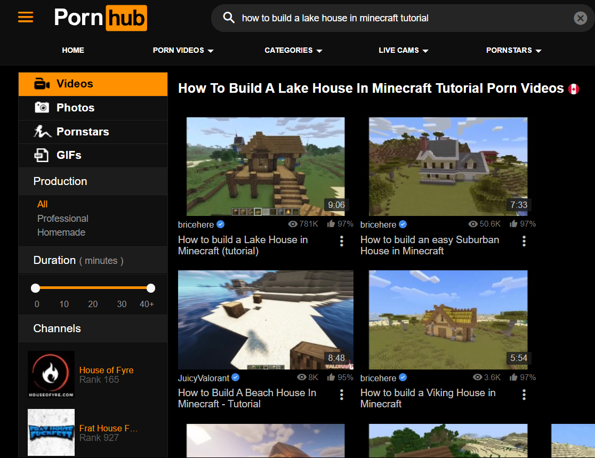Viewport: 595px width, 458px height.
Task: Select the GIFs sidebar tab
Action: pos(93,155)
